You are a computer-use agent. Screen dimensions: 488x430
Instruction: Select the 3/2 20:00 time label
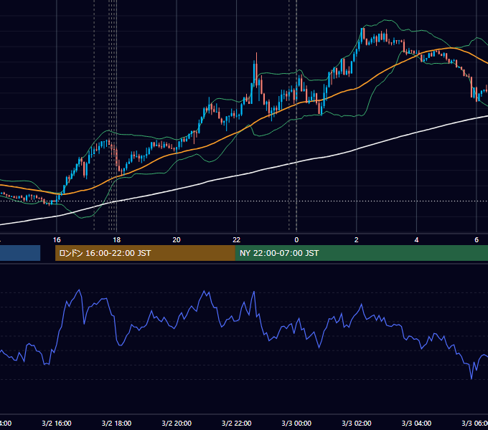[x=177, y=423]
